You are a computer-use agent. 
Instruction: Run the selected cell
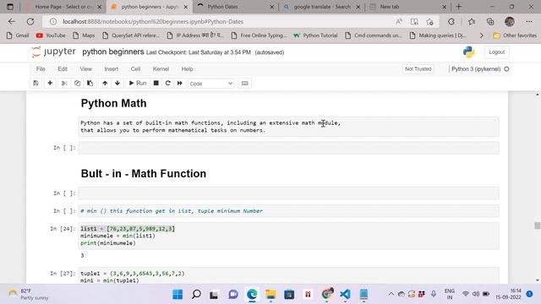pos(138,84)
